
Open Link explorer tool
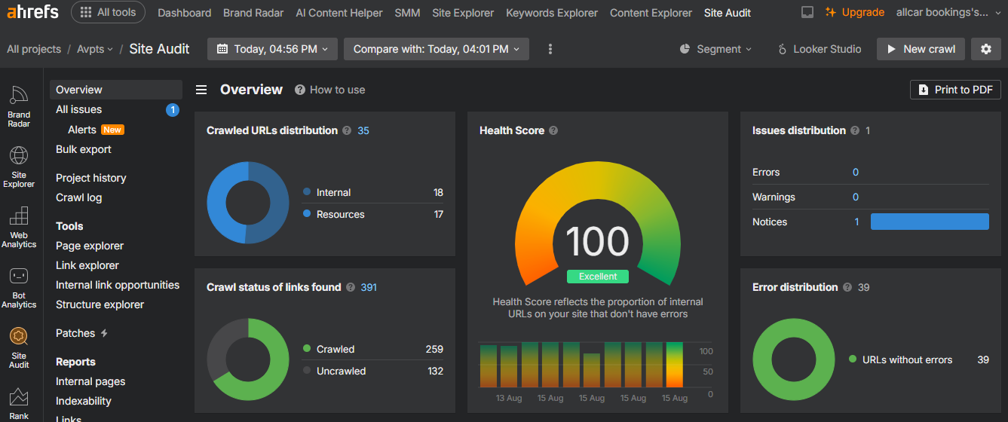click(x=87, y=265)
